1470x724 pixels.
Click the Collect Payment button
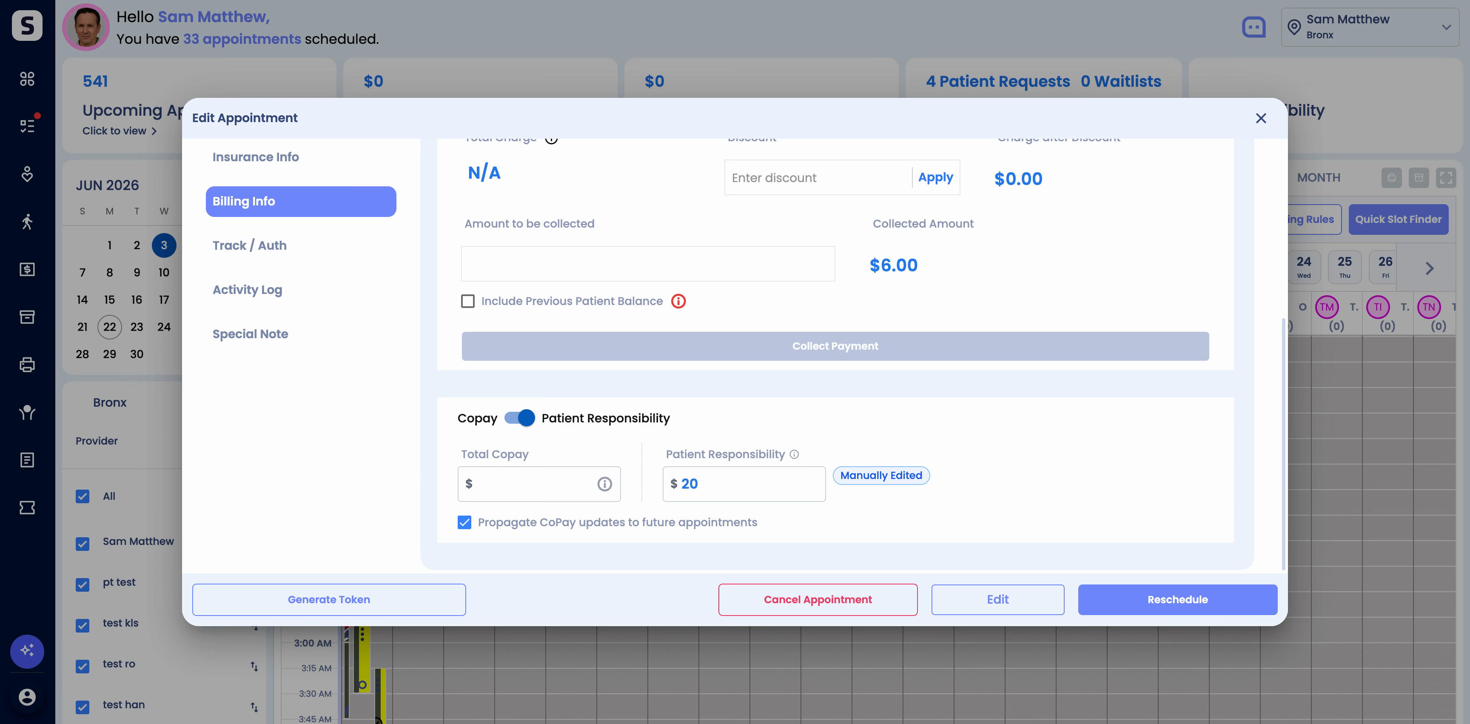(835, 346)
